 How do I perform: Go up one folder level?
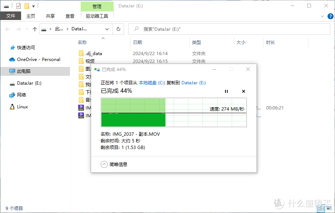35,29
